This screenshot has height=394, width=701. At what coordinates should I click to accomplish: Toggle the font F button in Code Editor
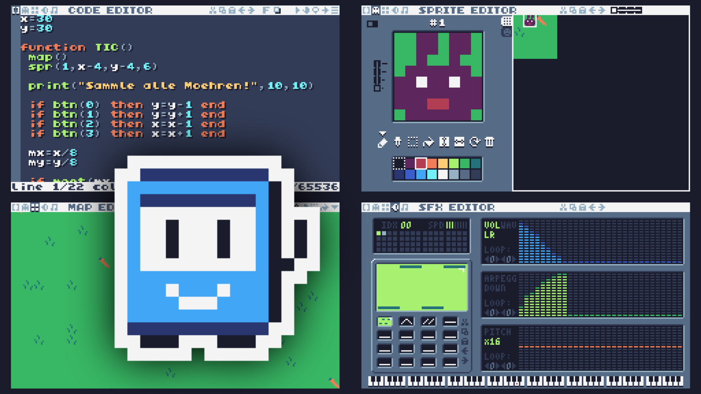coord(266,10)
